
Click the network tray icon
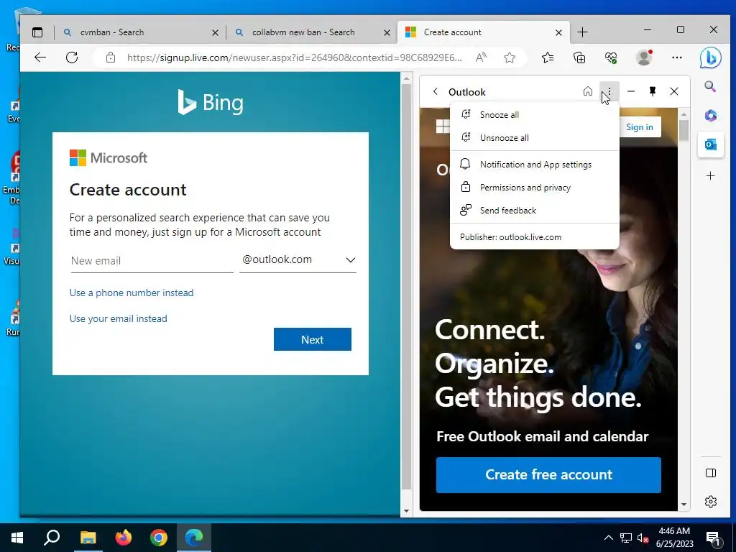pyautogui.click(x=626, y=538)
